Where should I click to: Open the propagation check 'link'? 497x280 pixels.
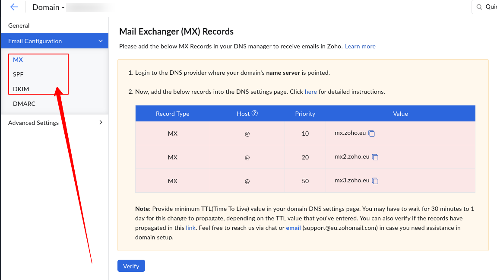[x=190, y=228]
